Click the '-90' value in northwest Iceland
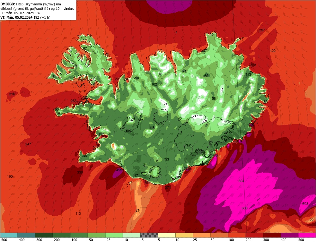This screenshot has height=242, width=316. 137,78
